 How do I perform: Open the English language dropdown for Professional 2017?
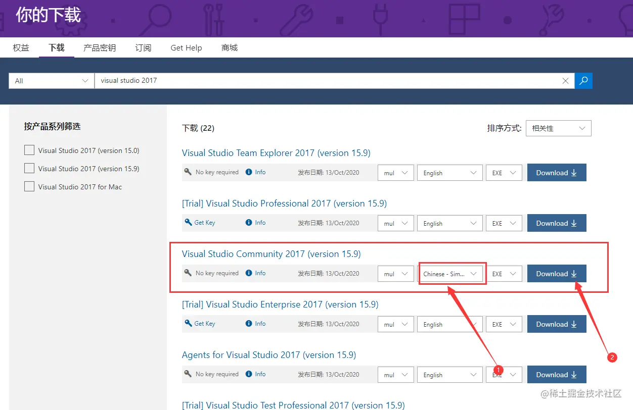(450, 223)
